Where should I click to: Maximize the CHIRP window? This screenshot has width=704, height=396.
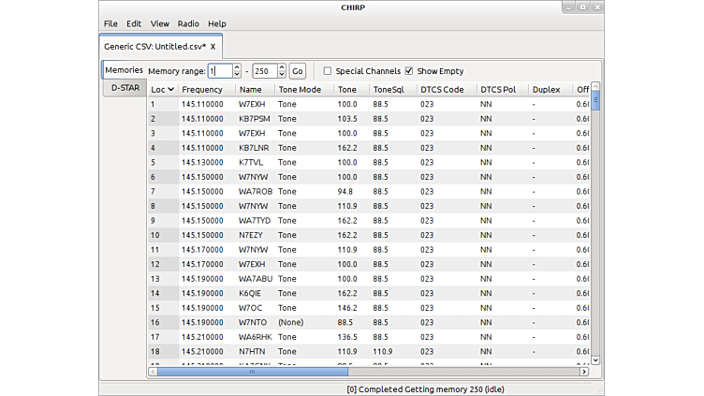pos(582,7)
